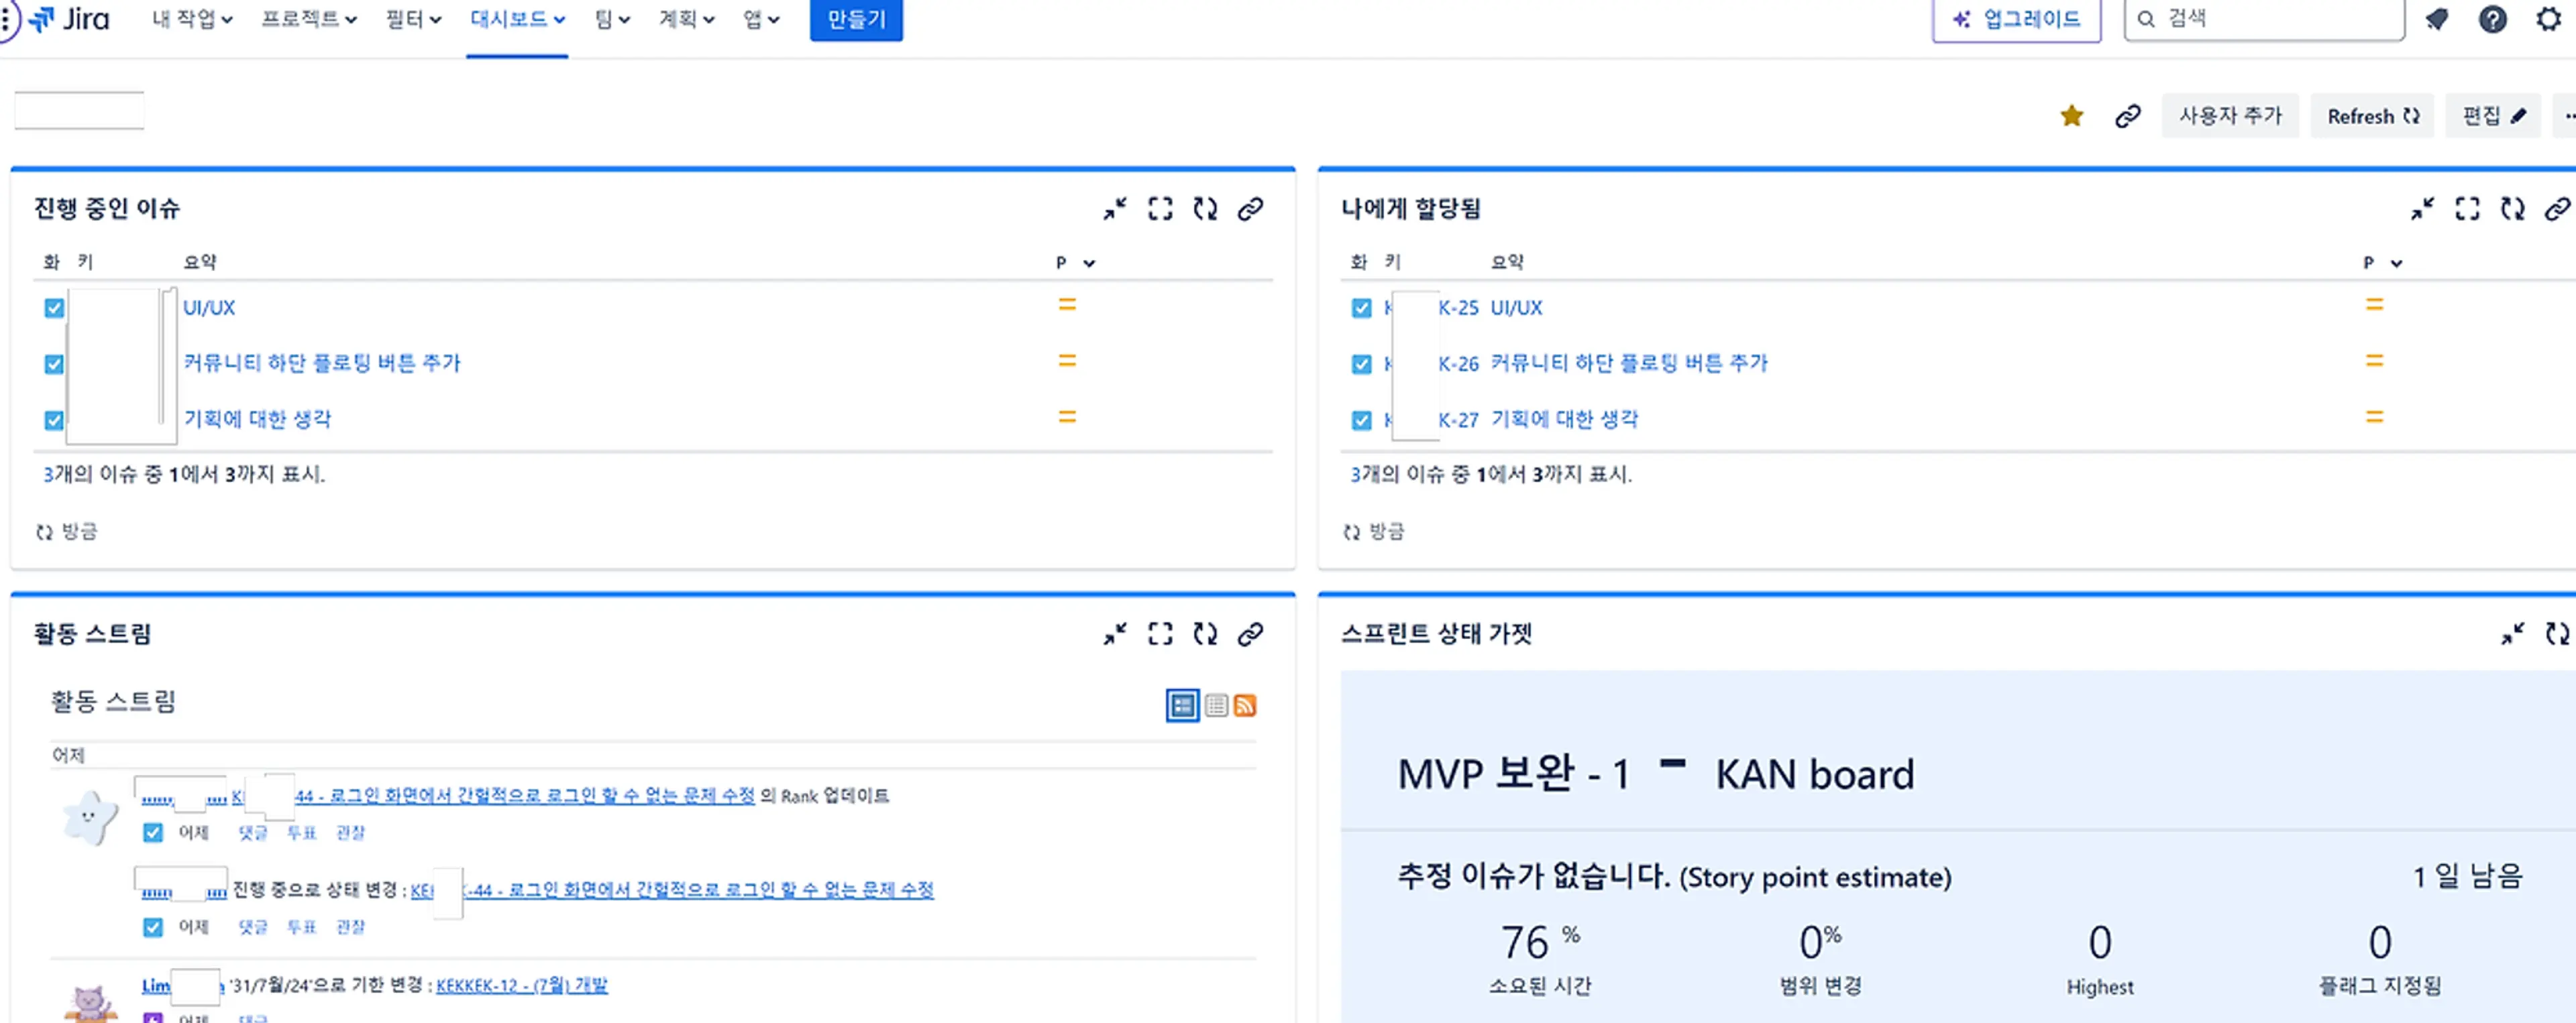Screen dimensions: 2576x1023
Task: Open KEKKEK-12 - (7월) 개발 link
Action: (522, 985)
